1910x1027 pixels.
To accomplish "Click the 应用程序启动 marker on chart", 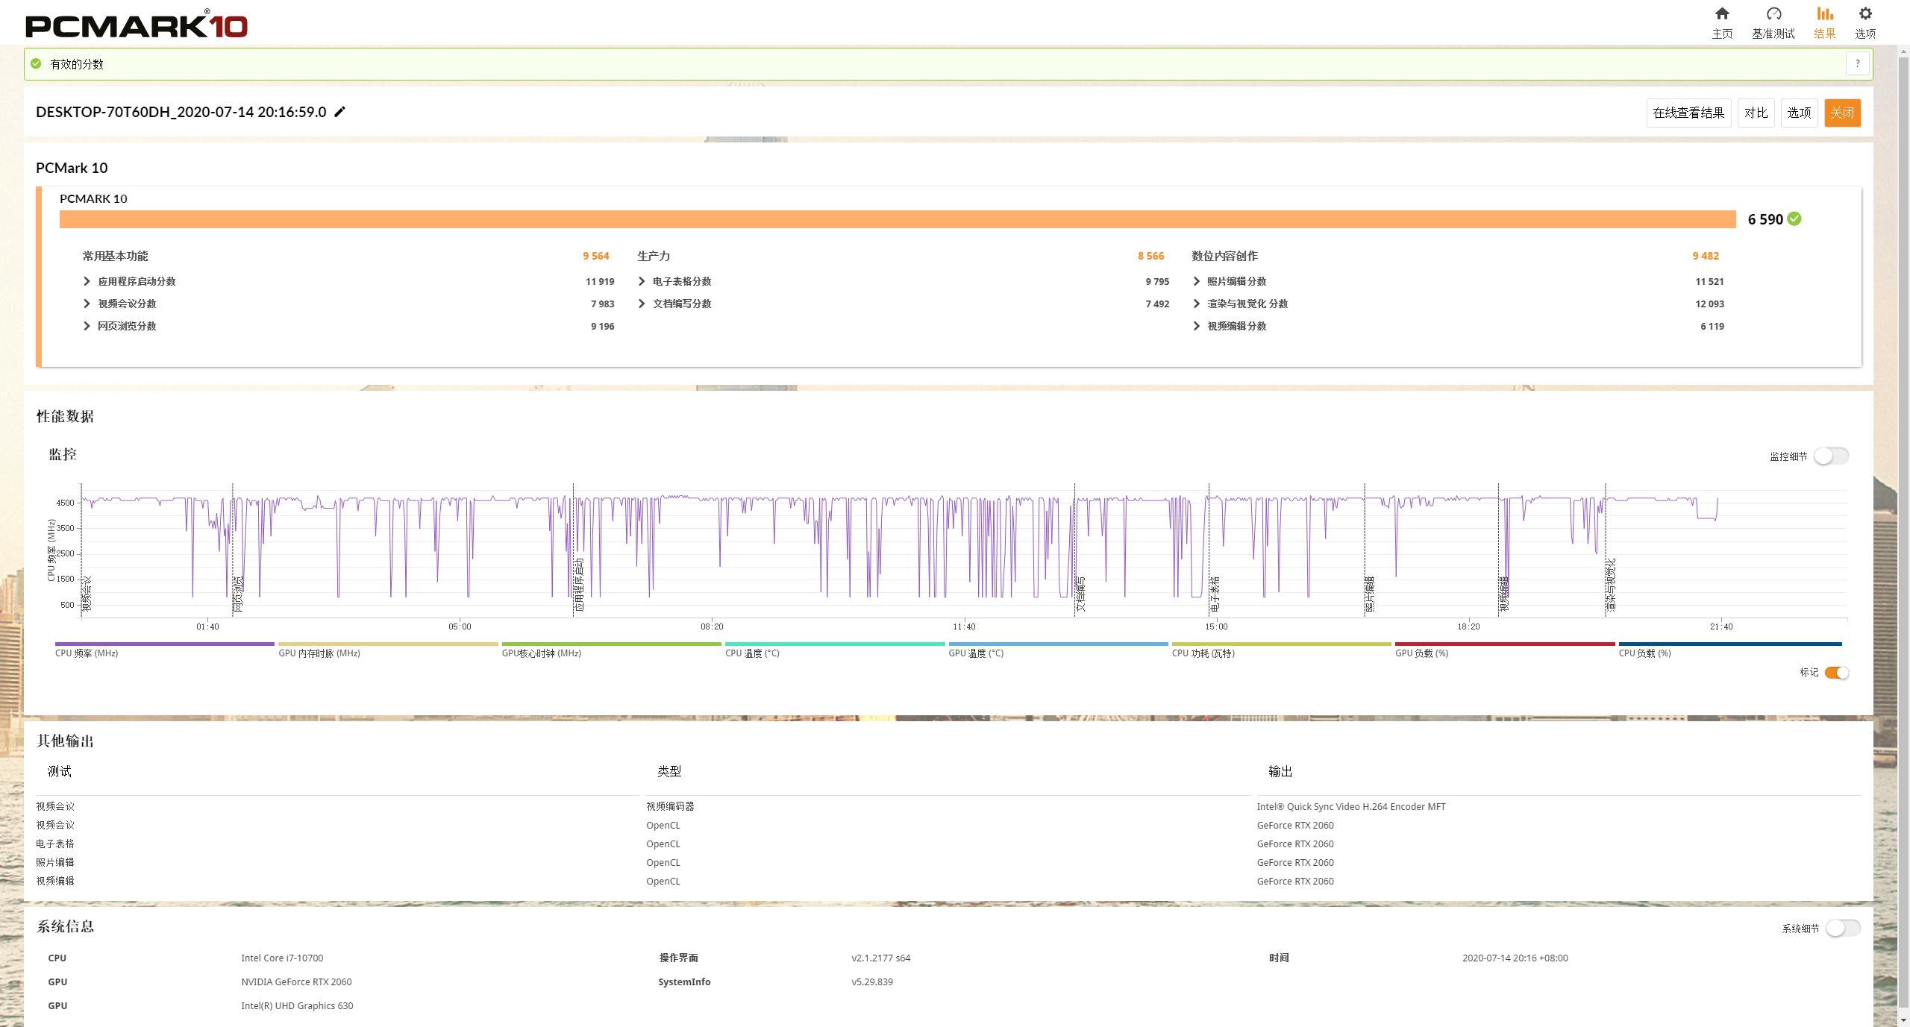I will pyautogui.click(x=580, y=585).
